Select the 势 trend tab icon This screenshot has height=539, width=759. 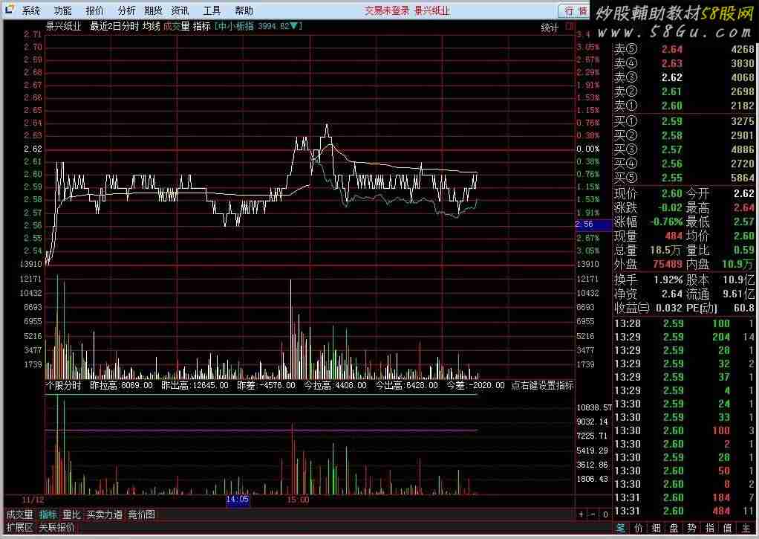691,528
